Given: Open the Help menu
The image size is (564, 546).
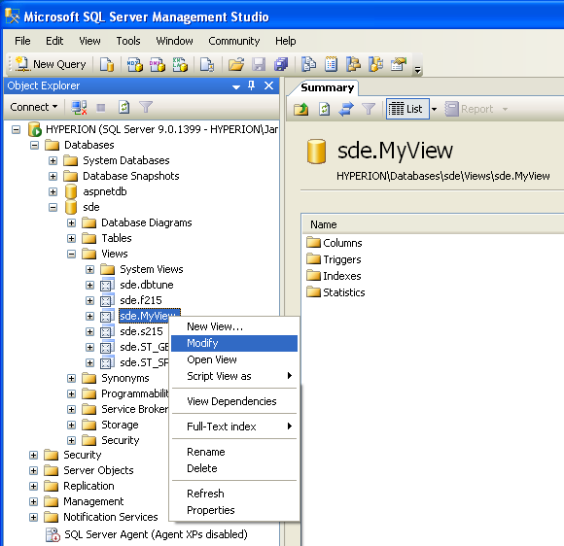Looking at the screenshot, I should [286, 41].
